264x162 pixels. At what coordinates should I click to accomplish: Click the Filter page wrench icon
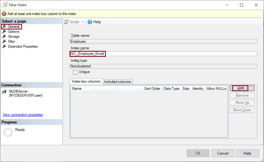4,41
